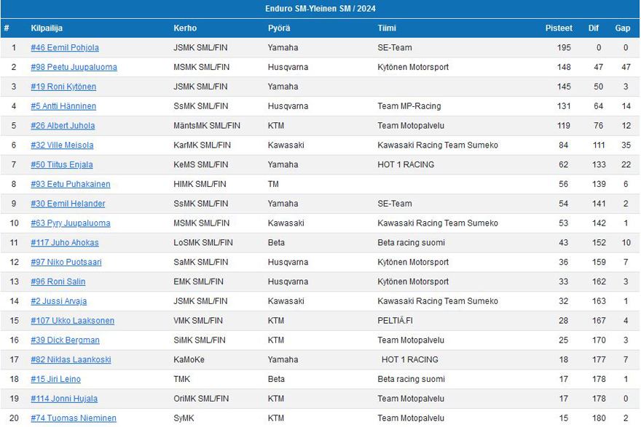The height and width of the screenshot is (427, 641).
Task: Open rider link #82 Niklas Laankoski
Action: pos(71,359)
